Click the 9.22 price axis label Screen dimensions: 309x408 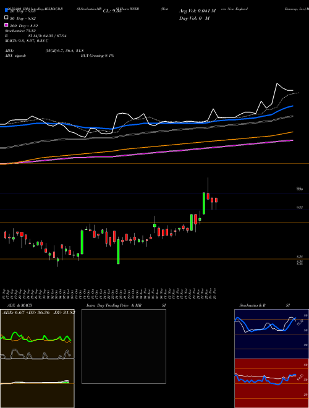click(300, 207)
